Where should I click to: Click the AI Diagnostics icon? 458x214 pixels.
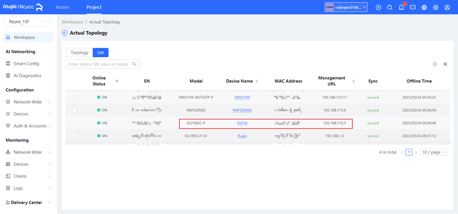click(8, 75)
